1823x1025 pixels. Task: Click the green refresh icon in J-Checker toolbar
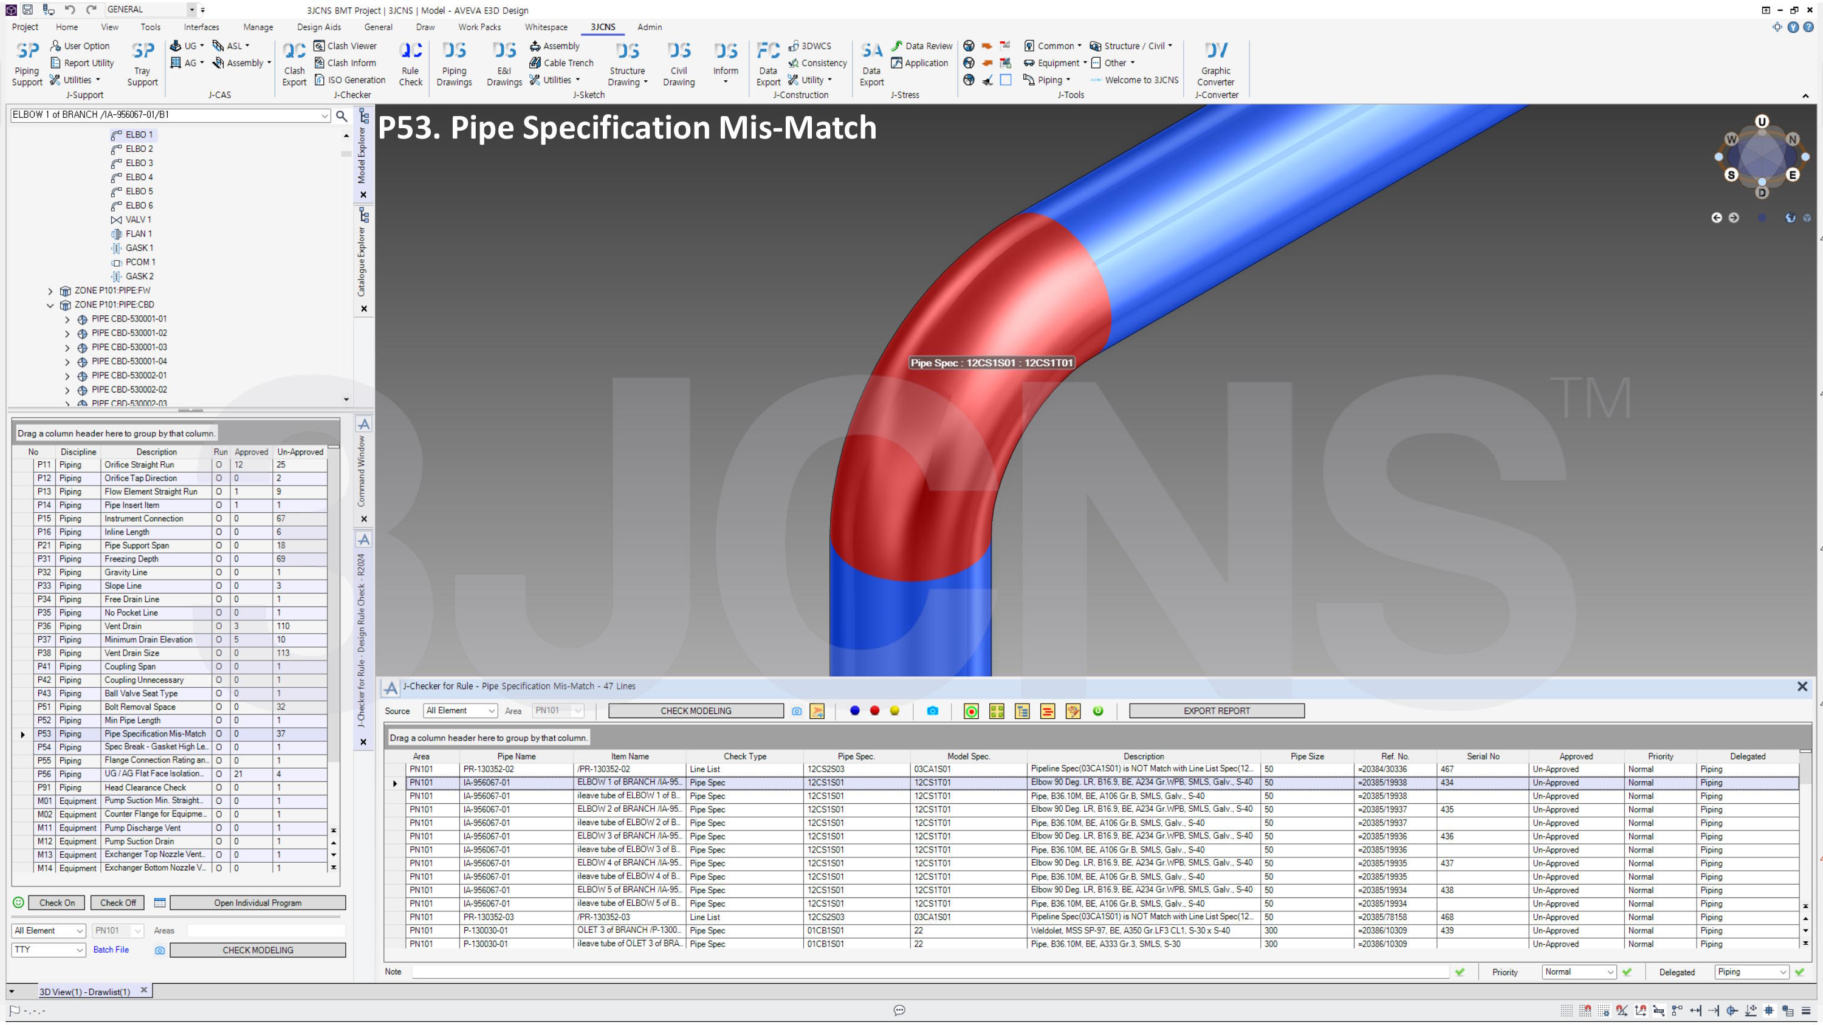(1097, 711)
